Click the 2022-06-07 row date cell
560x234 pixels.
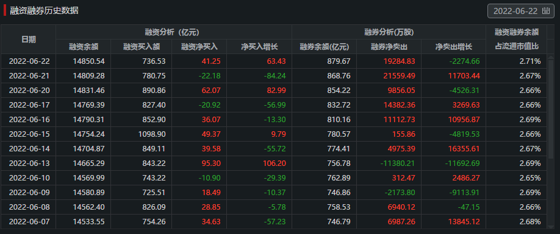29,222
